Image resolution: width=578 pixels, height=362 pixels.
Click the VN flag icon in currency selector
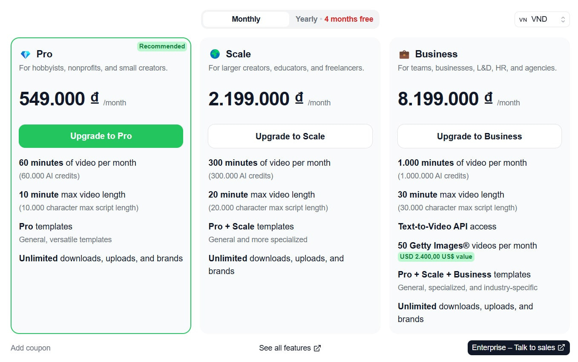(x=523, y=20)
